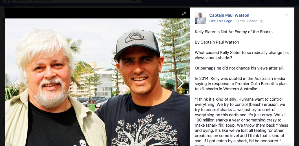
Task: Click the Facebook logo in top bar
Action: [x=7, y=1]
